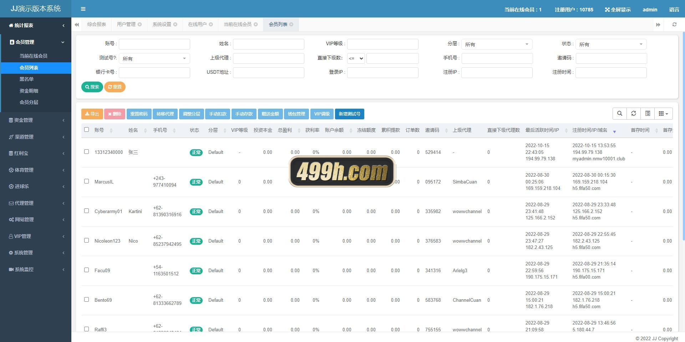Click the green 搜索 button

click(92, 87)
